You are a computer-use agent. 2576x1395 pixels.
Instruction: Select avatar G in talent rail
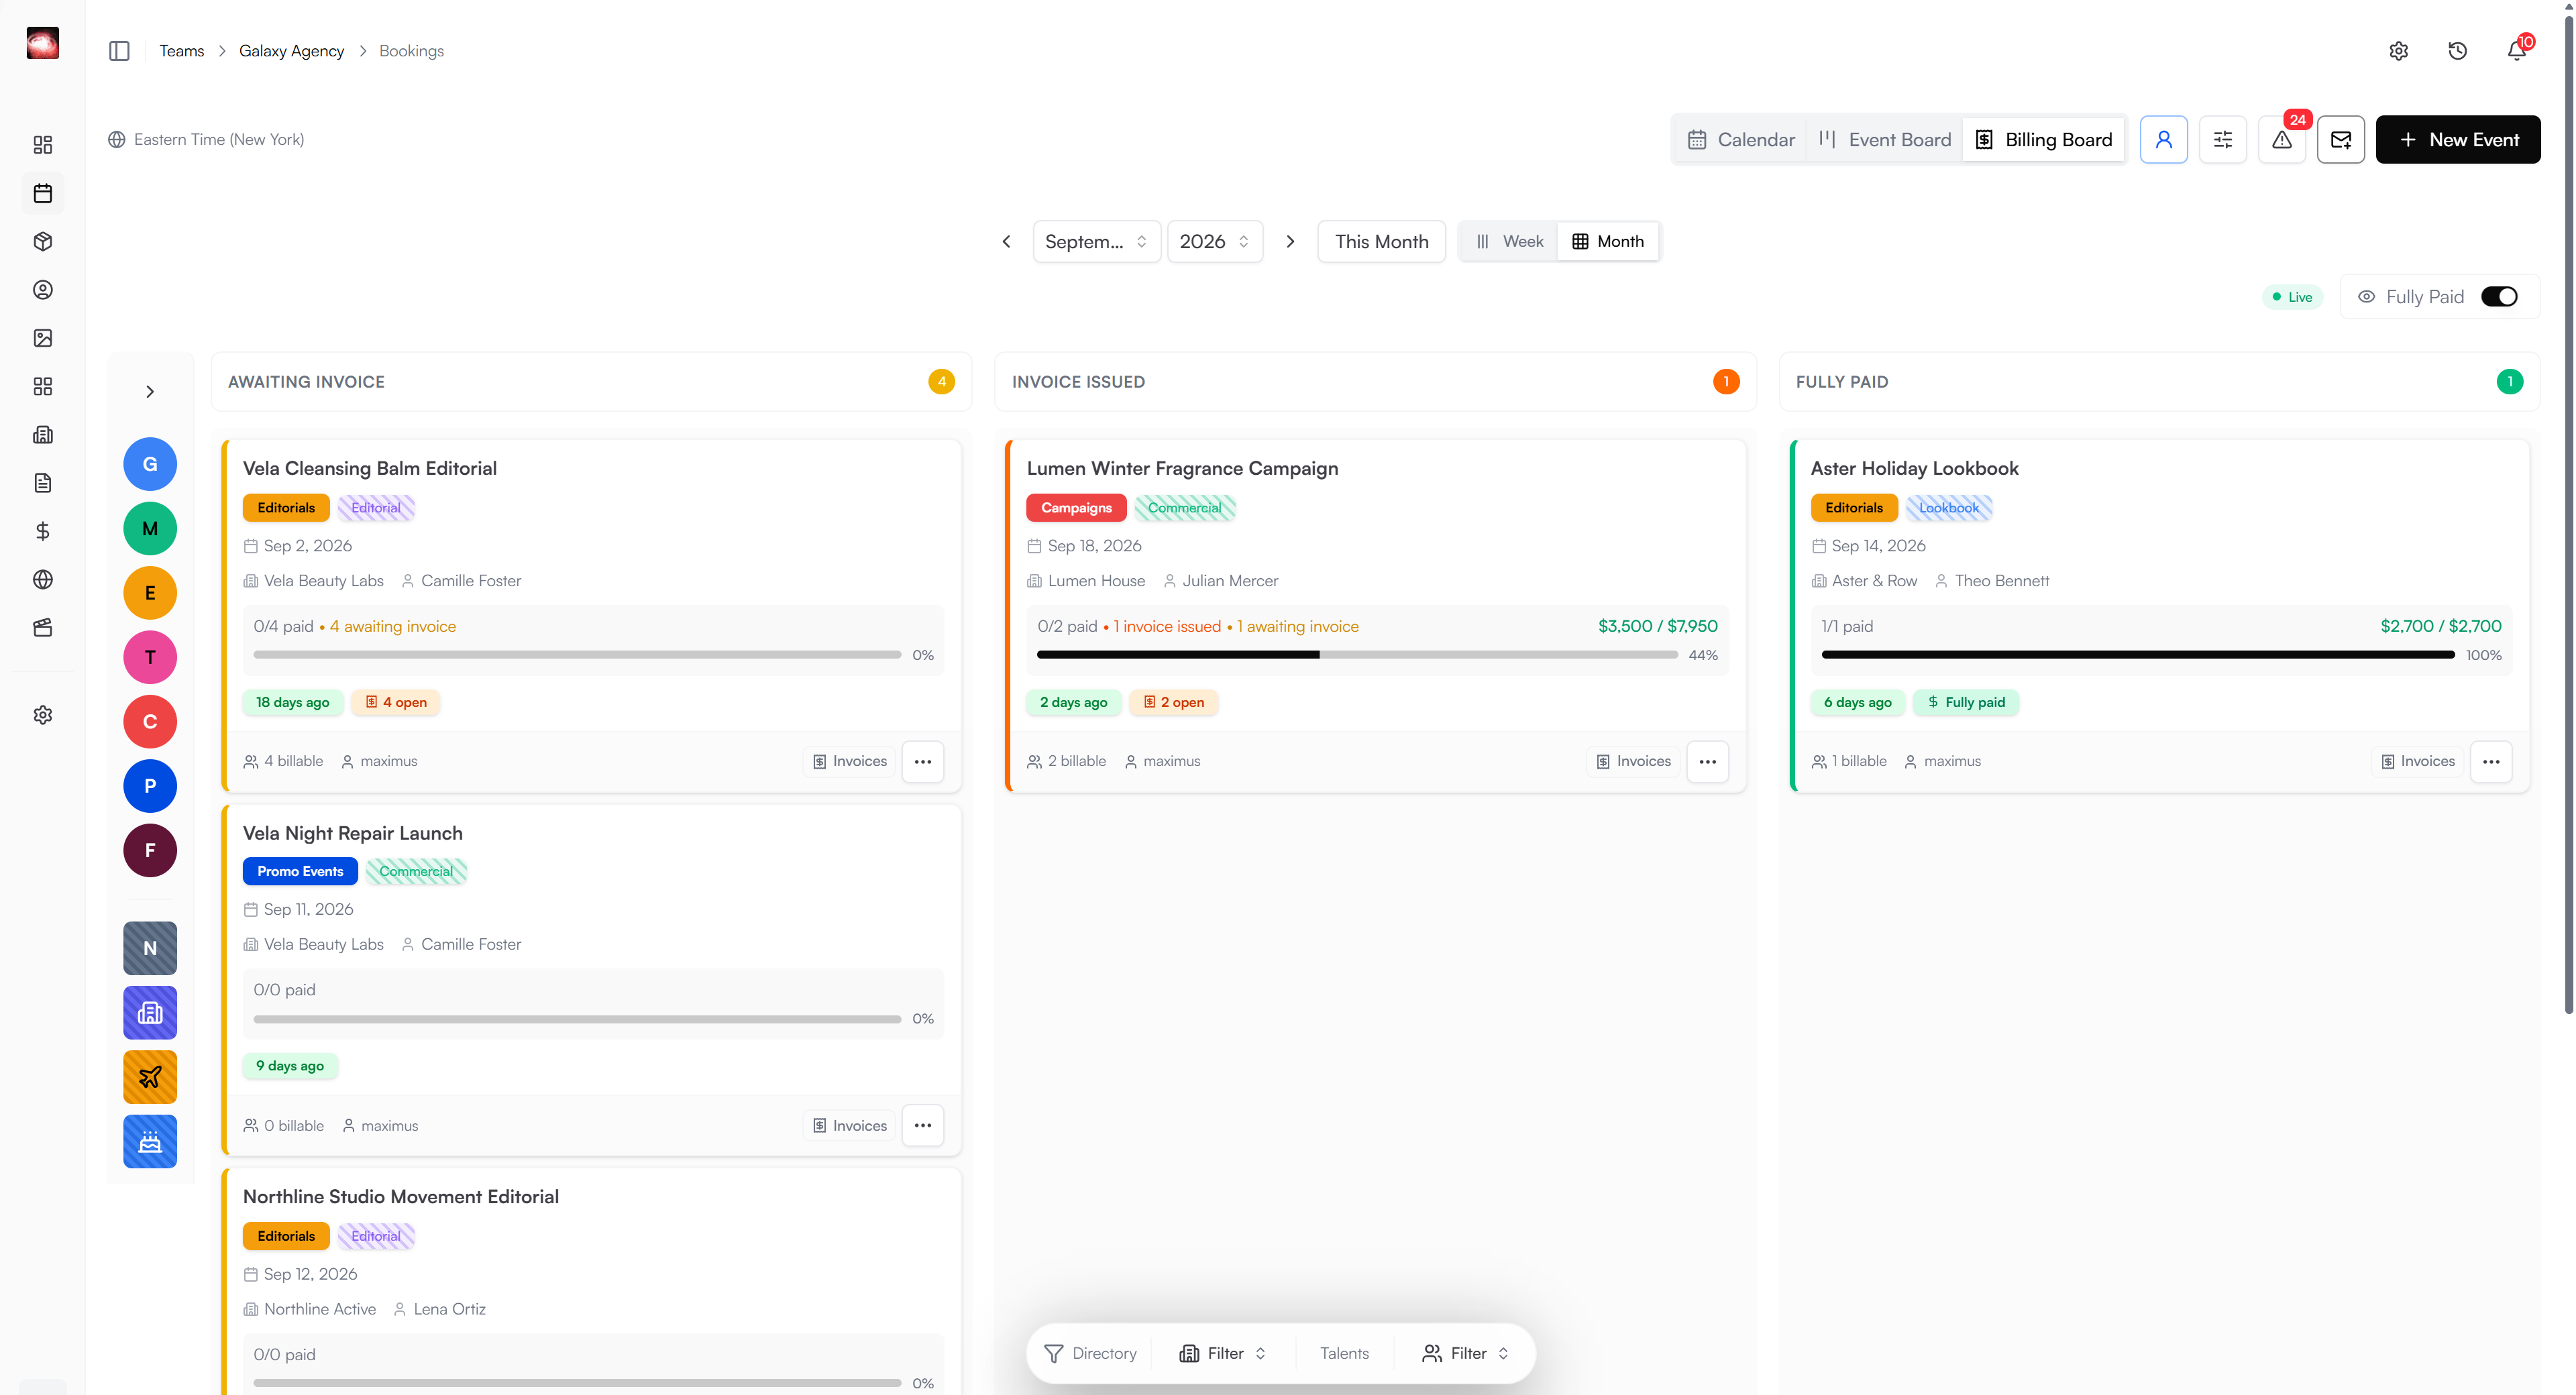pyautogui.click(x=150, y=464)
